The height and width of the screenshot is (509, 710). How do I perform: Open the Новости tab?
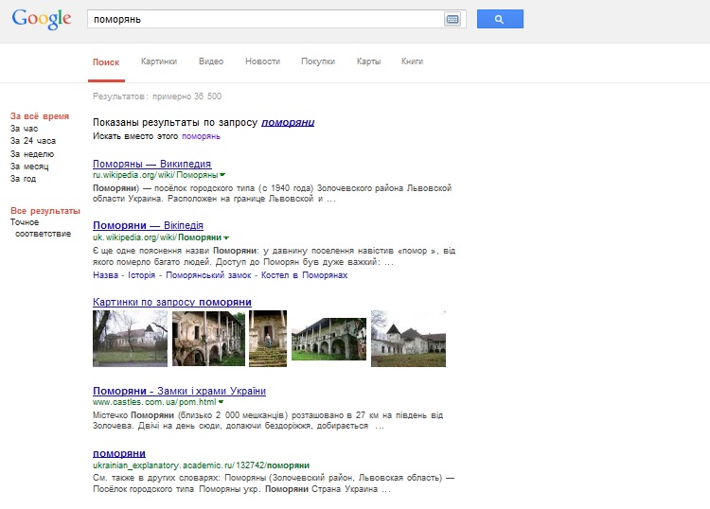click(x=262, y=61)
